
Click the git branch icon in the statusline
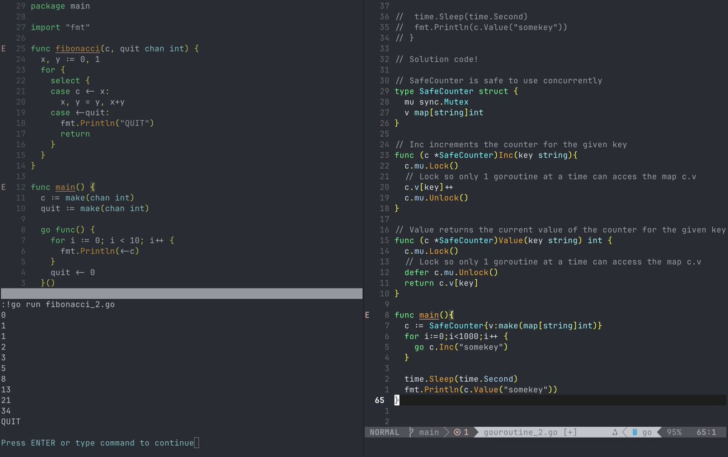(x=411, y=432)
